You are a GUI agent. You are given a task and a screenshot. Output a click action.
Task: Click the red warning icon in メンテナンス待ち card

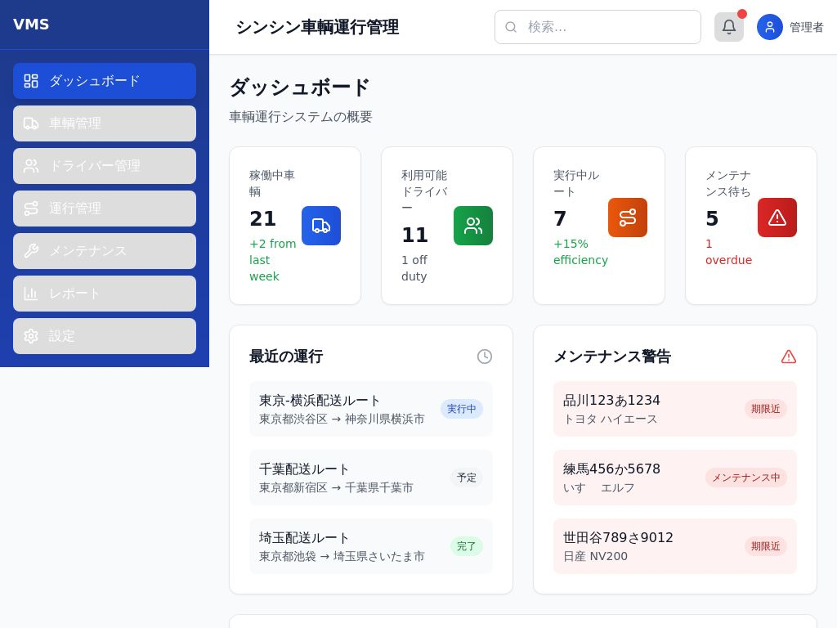777,218
